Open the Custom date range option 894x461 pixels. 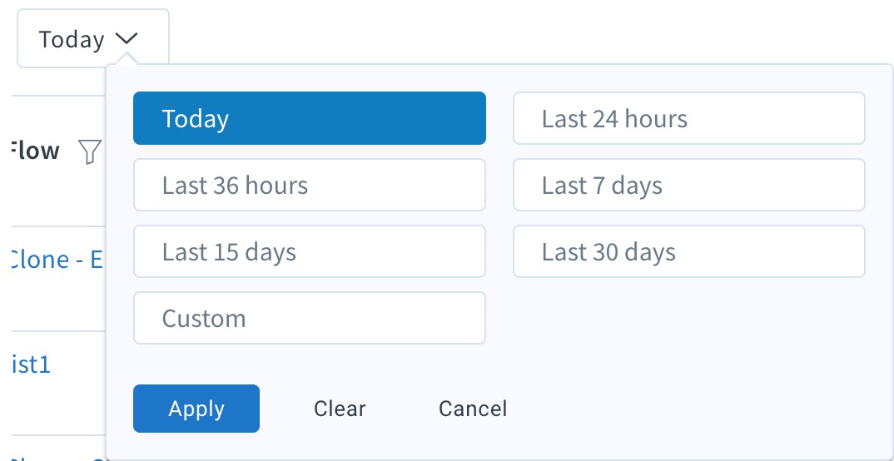(310, 318)
